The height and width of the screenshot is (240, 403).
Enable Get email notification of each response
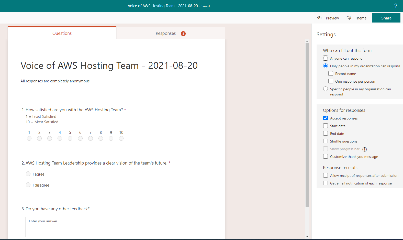[326, 183]
